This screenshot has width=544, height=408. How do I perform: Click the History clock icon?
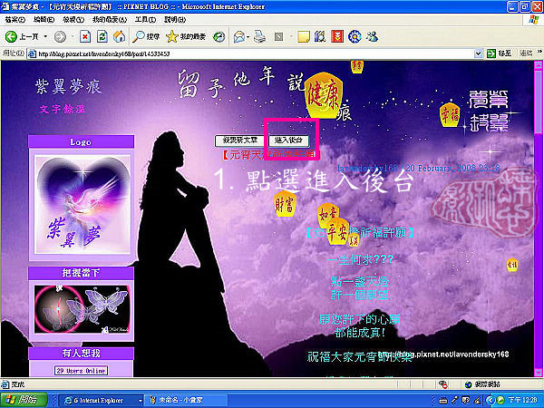pos(219,36)
